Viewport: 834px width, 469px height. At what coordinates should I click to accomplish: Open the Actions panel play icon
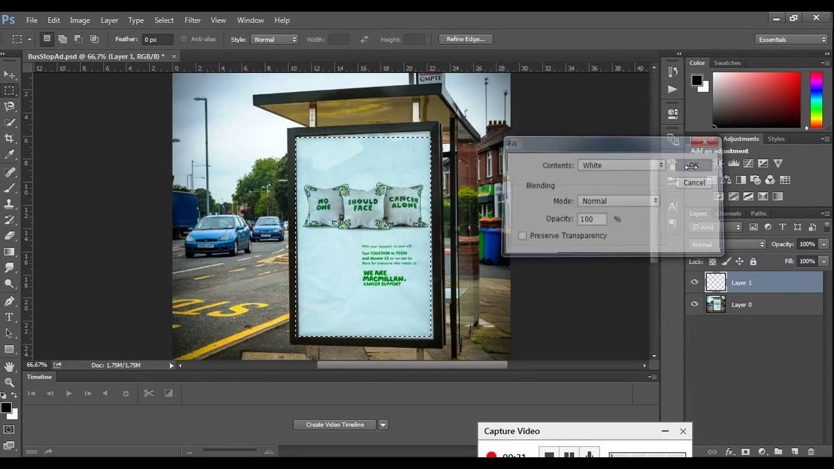(x=673, y=89)
